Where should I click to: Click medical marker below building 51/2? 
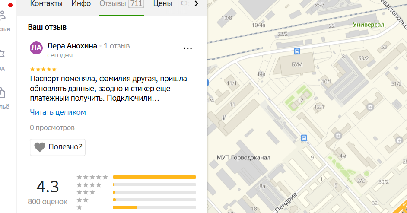click(399, 140)
